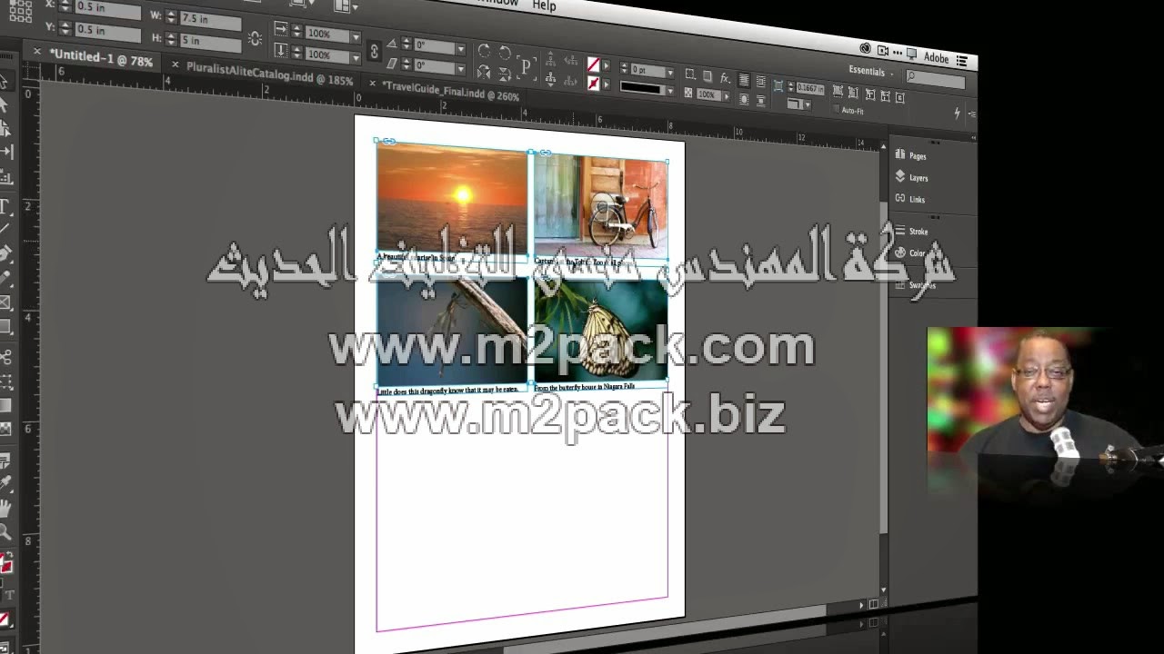
Task: Select the Eyedropper tool in toolbox
Action: 6,481
